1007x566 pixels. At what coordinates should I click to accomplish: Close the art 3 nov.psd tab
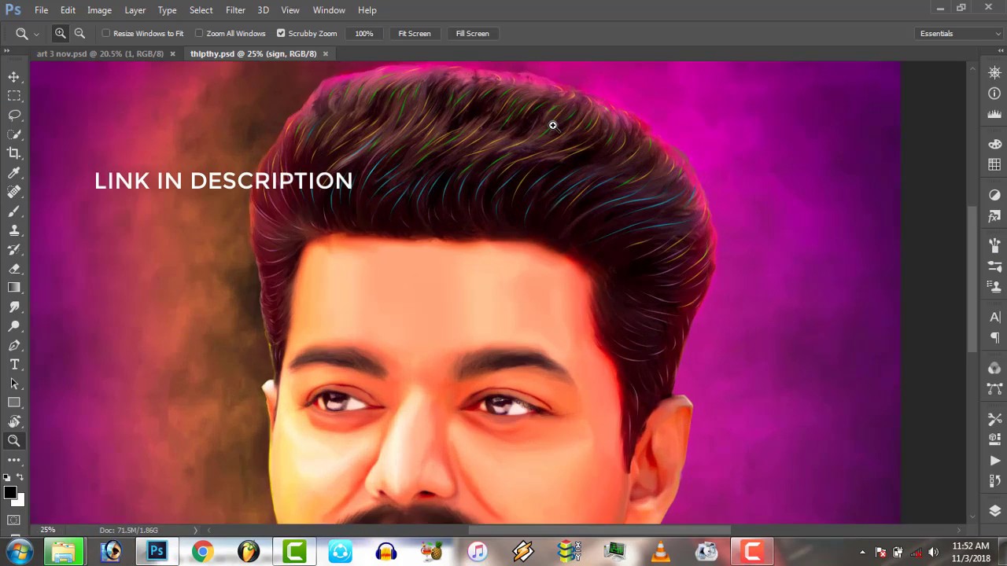click(x=172, y=53)
